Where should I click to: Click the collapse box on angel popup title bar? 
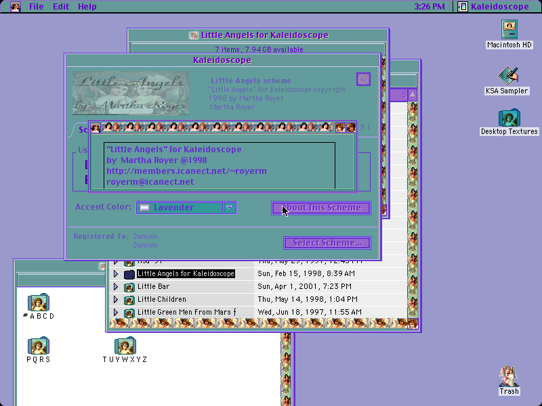(x=351, y=127)
